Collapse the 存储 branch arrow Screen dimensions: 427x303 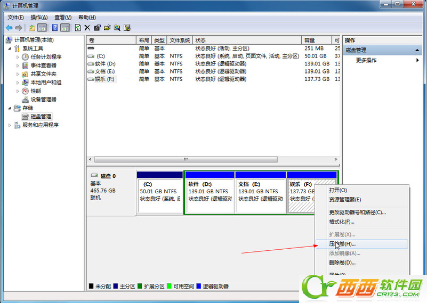10,108
